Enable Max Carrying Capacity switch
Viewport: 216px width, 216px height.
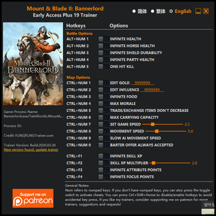(103, 117)
